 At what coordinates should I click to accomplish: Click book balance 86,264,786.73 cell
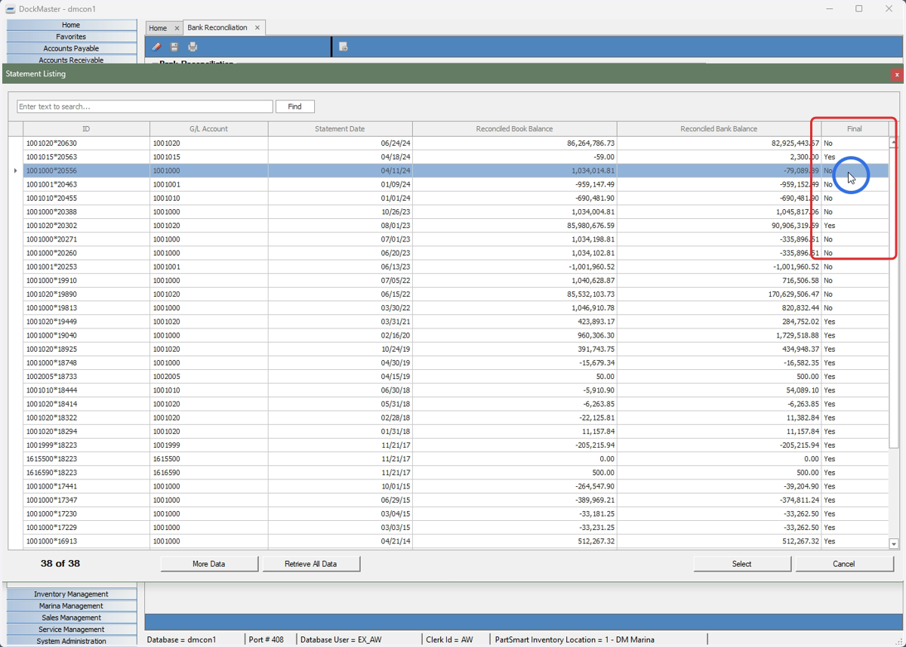tap(514, 143)
